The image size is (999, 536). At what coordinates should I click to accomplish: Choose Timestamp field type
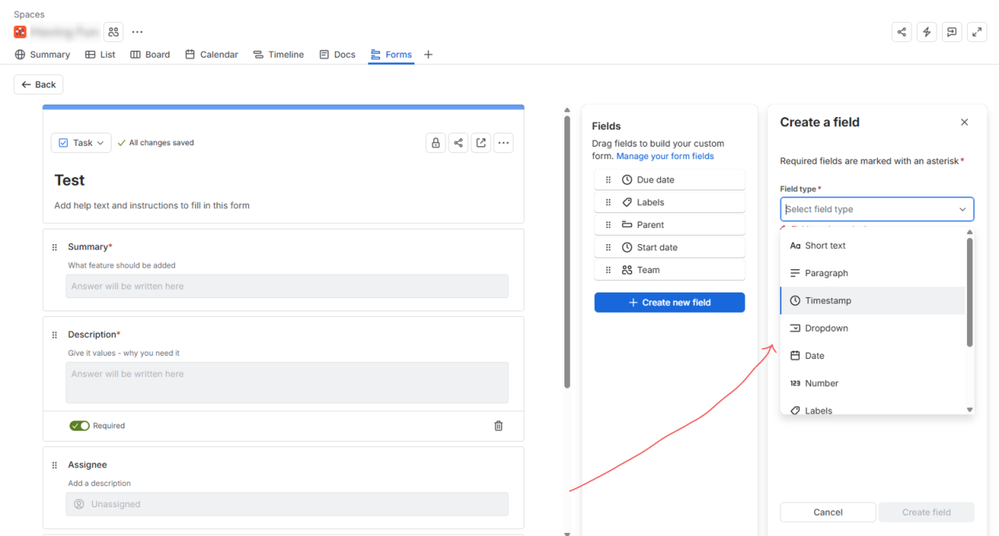pyautogui.click(x=873, y=300)
